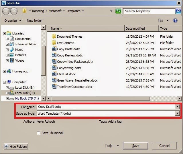Click the Save button
Image resolution: width=183 pixels, height=154 pixels.
(136, 146)
